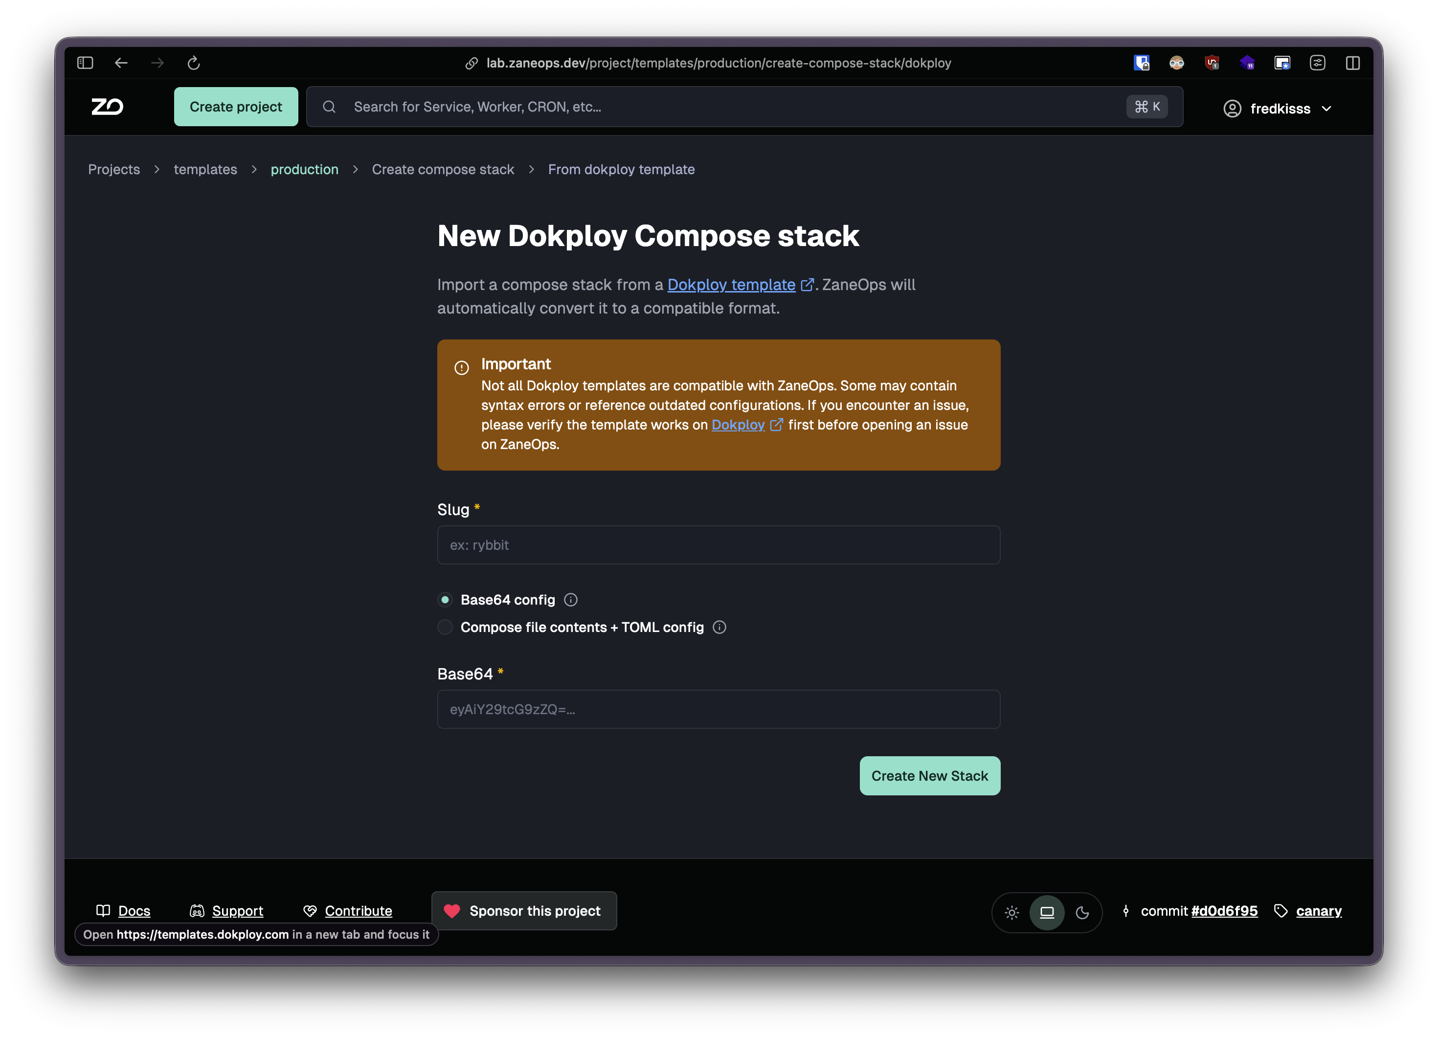The height and width of the screenshot is (1038, 1438).
Task: Focus the Slug input field
Action: (719, 544)
